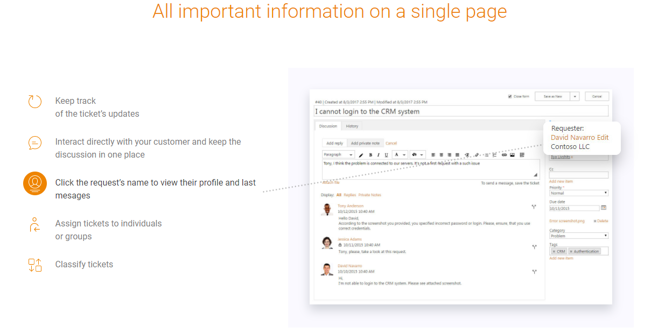The height and width of the screenshot is (334, 651).
Task: Select the orange requester profile icon
Action: tap(35, 183)
